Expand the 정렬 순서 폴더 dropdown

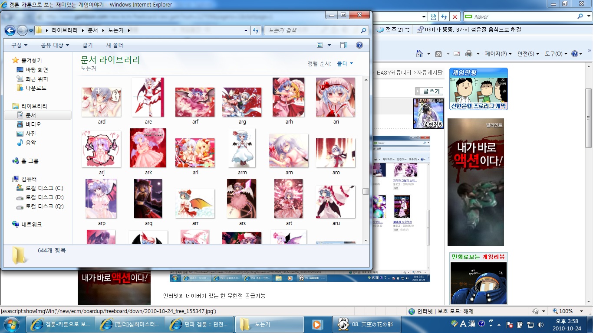345,64
